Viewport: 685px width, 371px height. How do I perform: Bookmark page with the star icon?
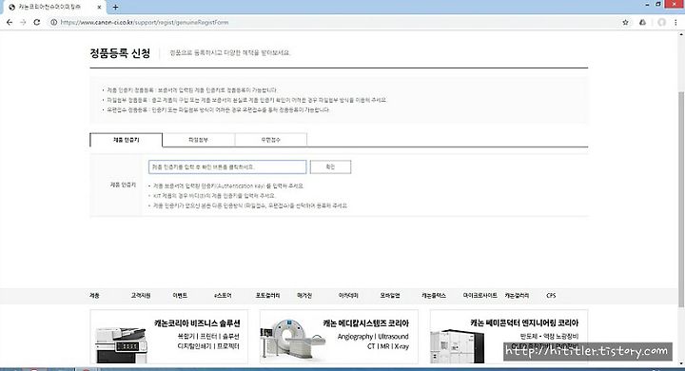[626, 22]
